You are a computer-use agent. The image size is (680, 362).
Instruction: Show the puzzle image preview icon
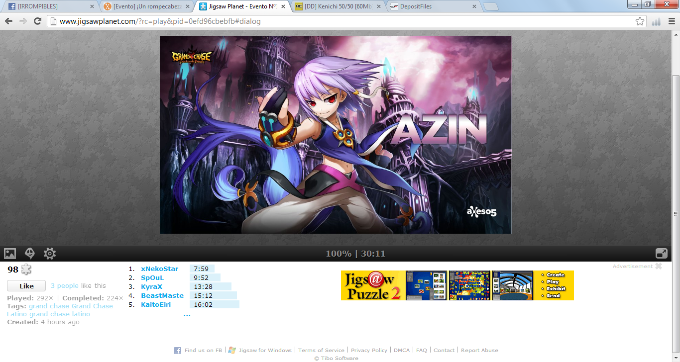click(x=10, y=254)
